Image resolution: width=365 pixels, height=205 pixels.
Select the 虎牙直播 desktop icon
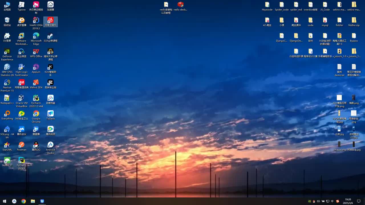point(21,22)
